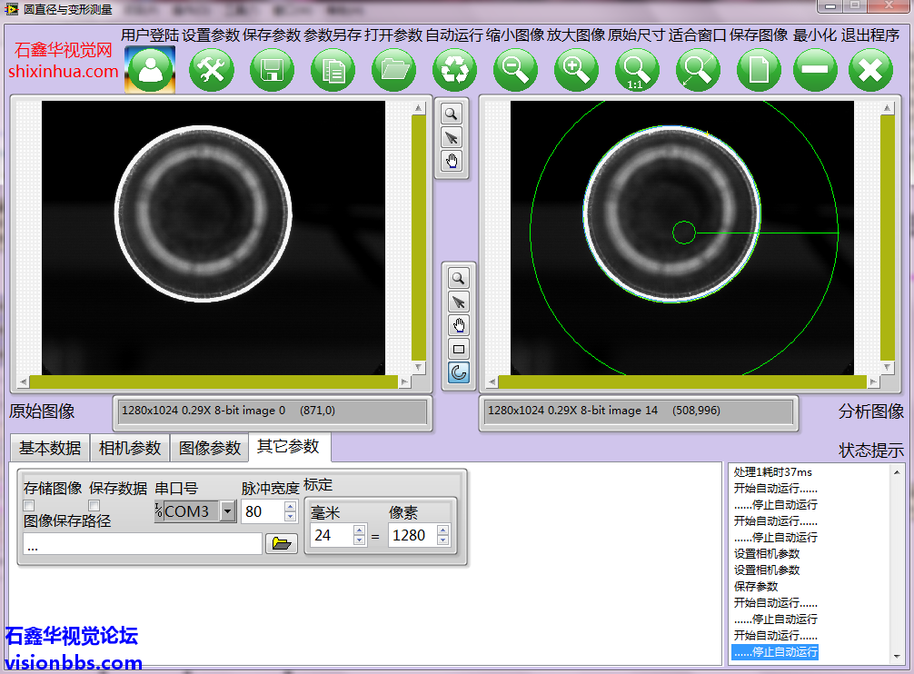This screenshot has width=914, height=674.
Task: Click the highlighted ......停止自动运行 status row
Action: (775, 652)
